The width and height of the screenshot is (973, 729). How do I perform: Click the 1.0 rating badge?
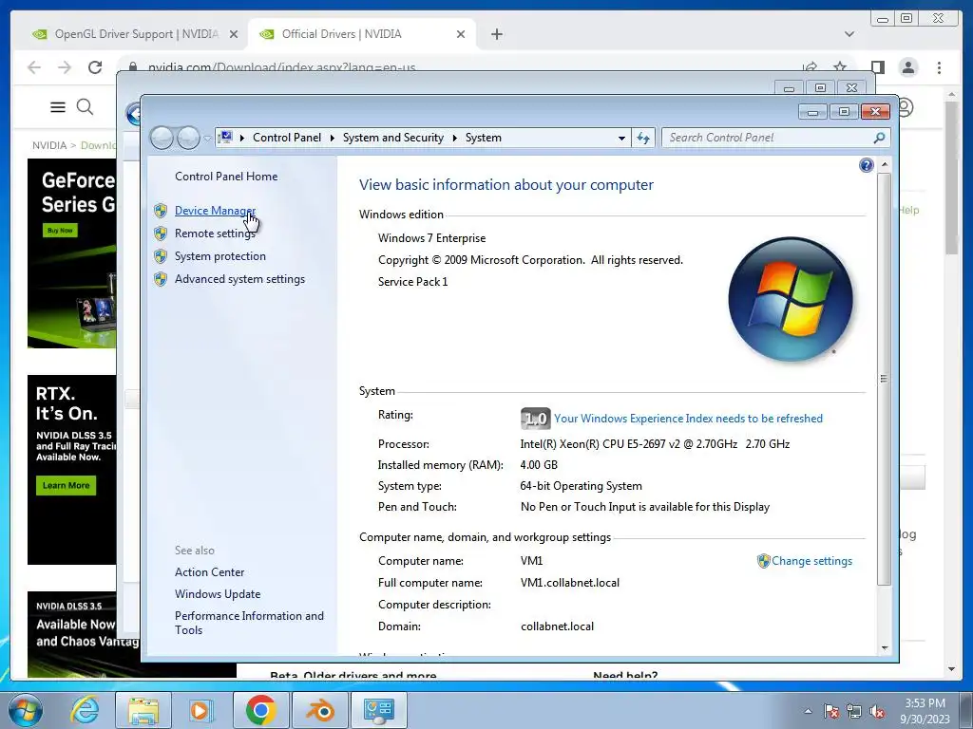(x=535, y=419)
